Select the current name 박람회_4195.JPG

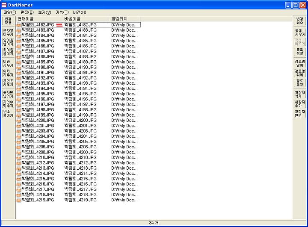tap(38, 94)
